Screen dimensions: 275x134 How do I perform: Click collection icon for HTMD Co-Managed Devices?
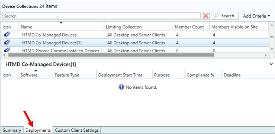tap(7, 35)
